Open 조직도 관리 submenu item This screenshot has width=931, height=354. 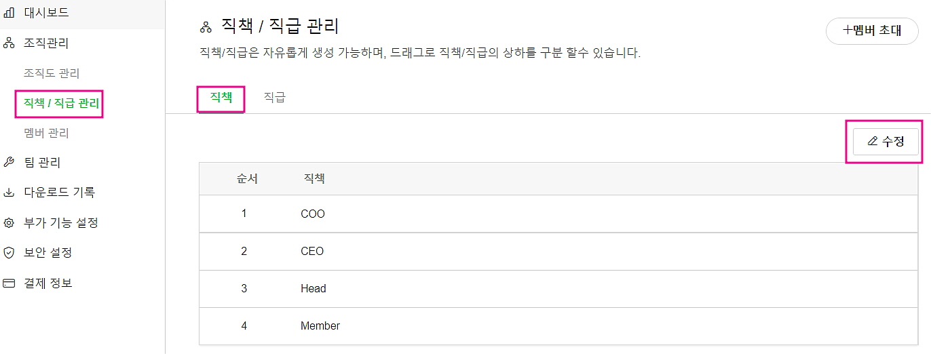click(52, 73)
